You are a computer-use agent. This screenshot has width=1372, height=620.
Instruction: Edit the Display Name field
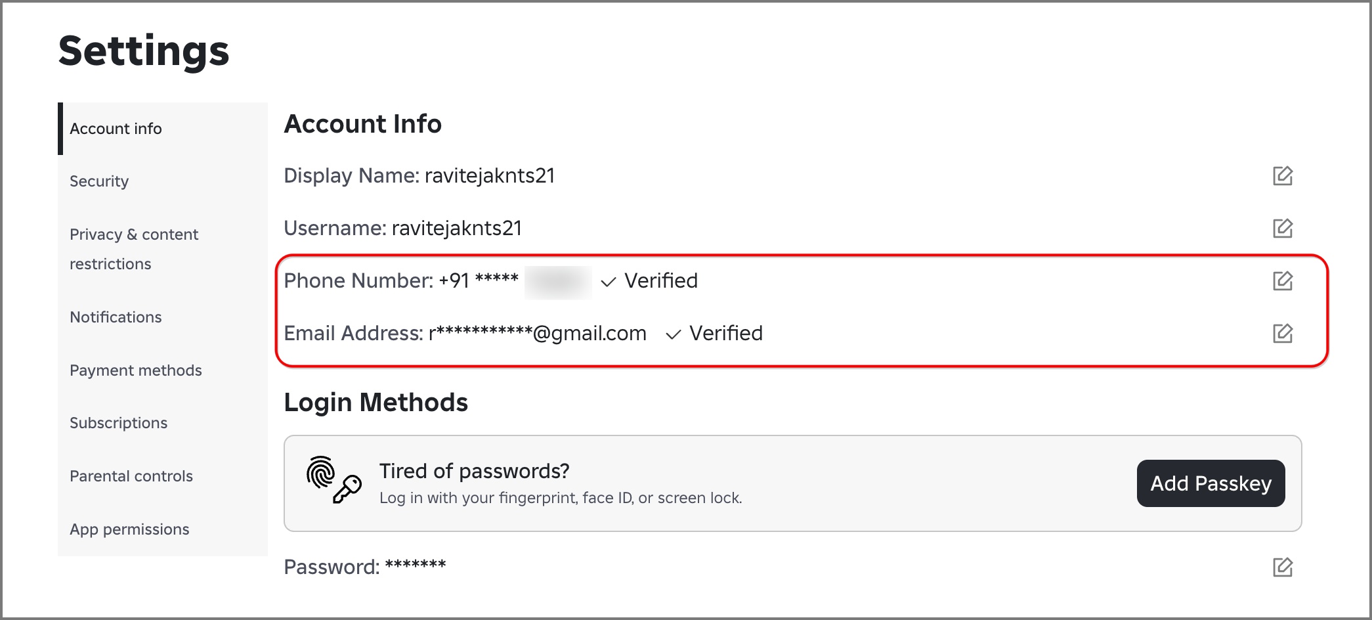pyautogui.click(x=1282, y=176)
